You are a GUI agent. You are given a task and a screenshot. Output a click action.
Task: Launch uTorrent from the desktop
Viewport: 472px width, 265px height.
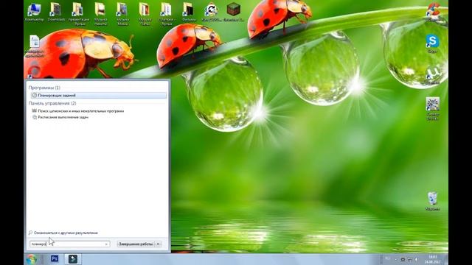(x=432, y=75)
